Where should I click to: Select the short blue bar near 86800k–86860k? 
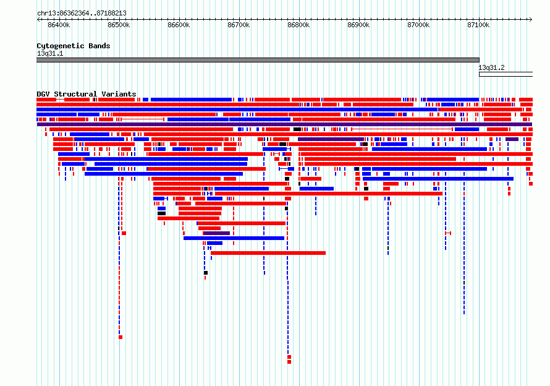316,189
